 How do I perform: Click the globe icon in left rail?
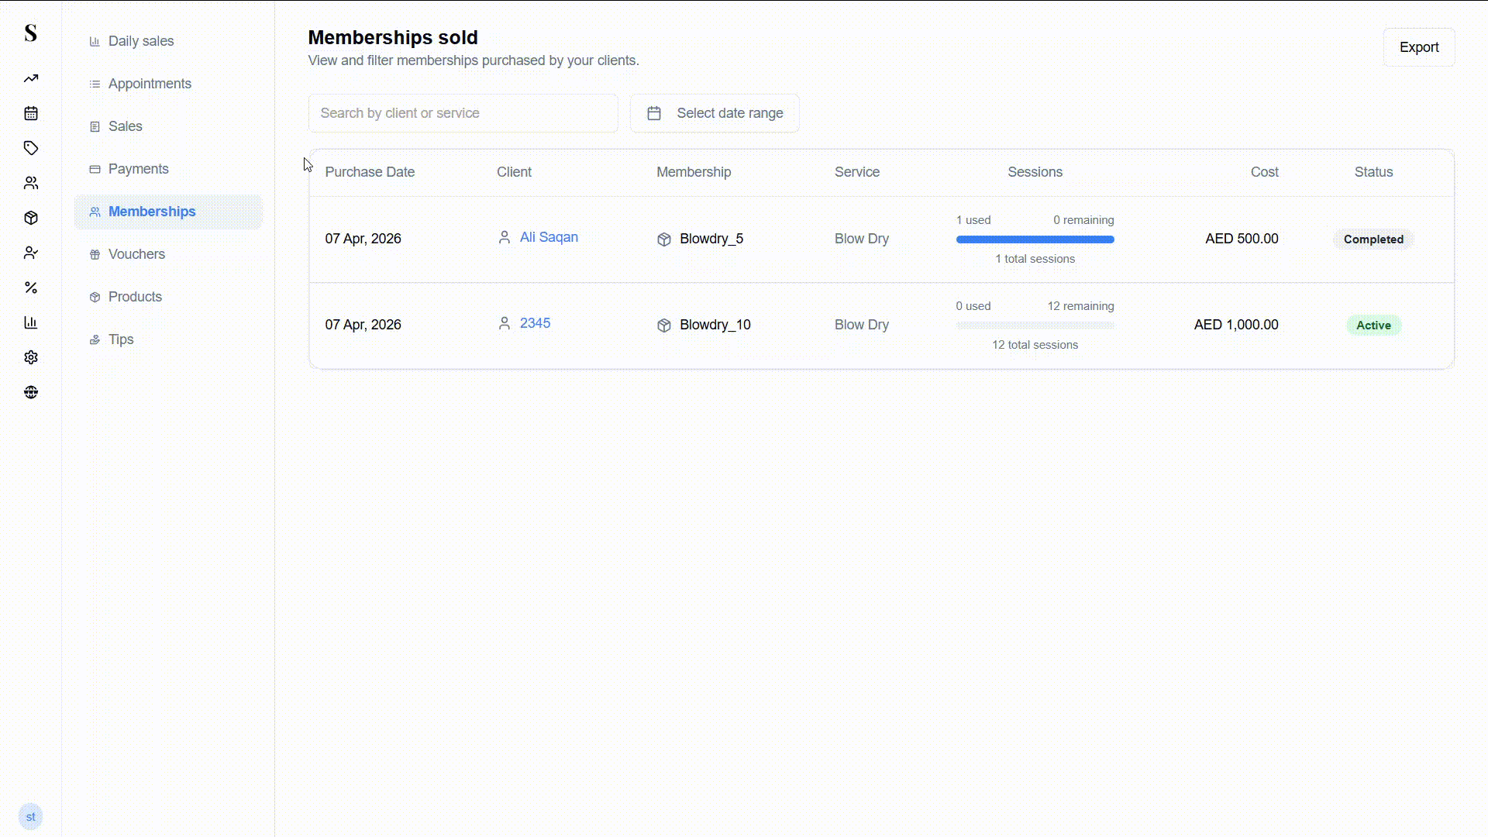(x=31, y=392)
